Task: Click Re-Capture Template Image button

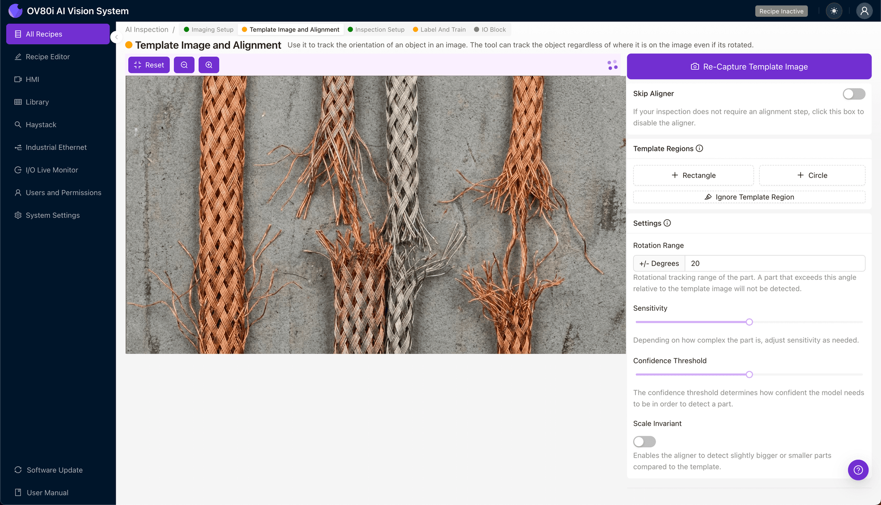Action: [749, 67]
